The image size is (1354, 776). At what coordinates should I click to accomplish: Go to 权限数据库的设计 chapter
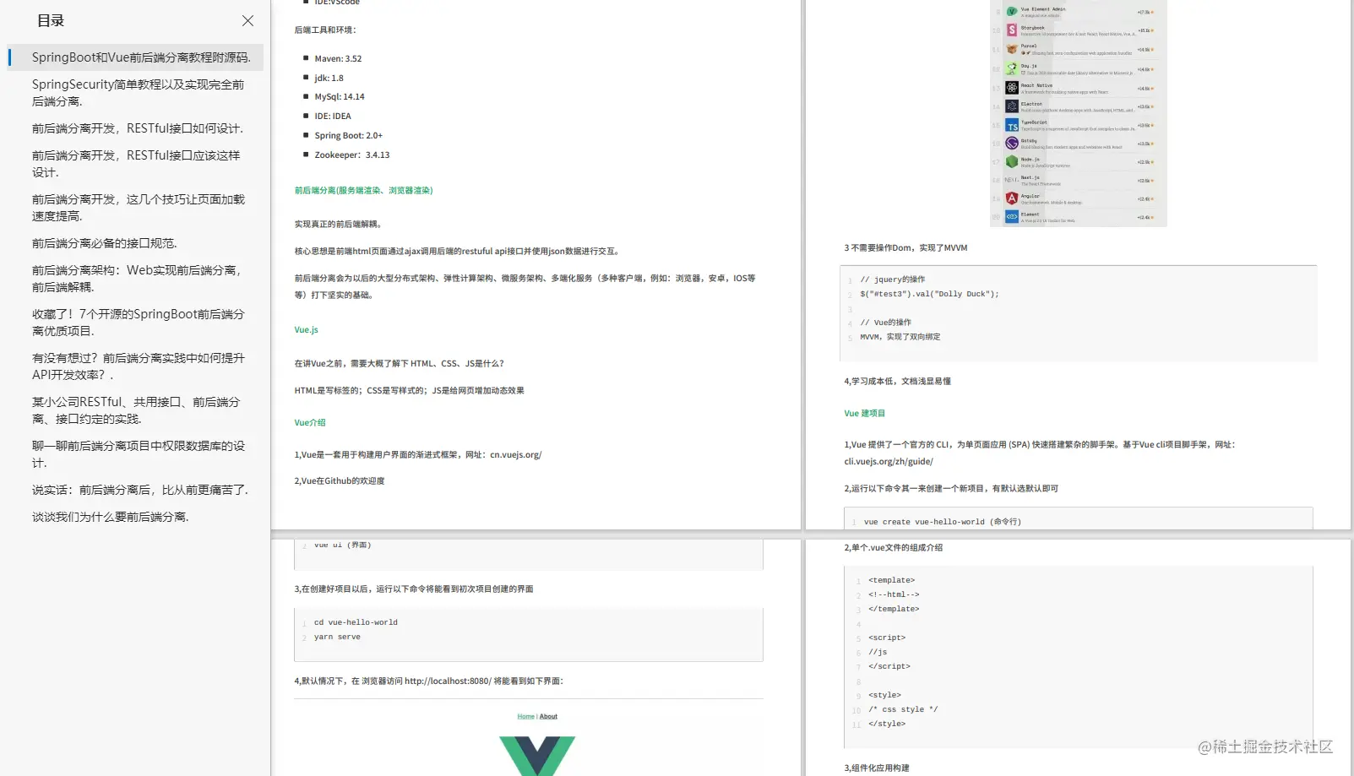138,454
